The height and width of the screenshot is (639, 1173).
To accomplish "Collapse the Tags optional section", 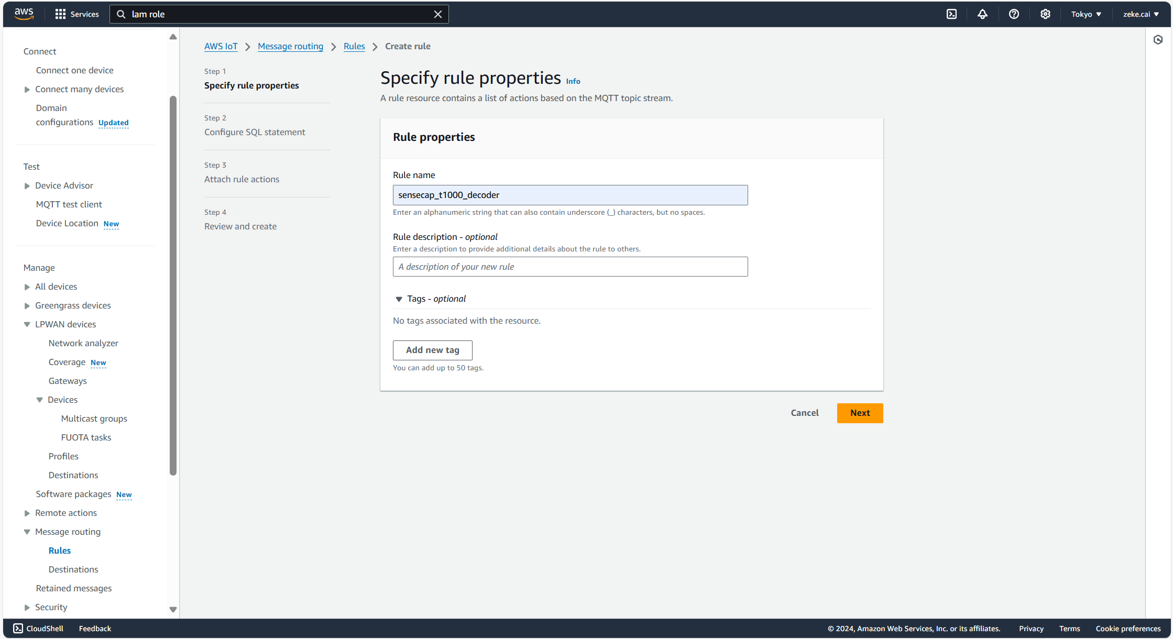I will [x=399, y=299].
